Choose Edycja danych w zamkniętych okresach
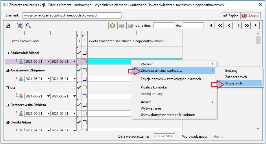Image resolution: width=266 pixels, height=144 pixels. point(174,79)
